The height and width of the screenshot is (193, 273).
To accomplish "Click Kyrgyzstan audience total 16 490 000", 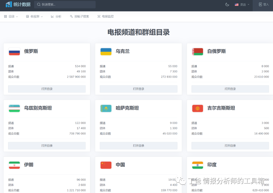I will pyautogui.click(x=262, y=134).
